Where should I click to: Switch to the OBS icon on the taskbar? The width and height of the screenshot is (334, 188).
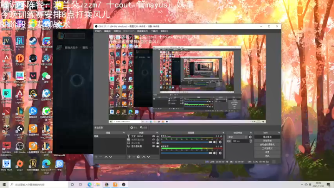click(x=124, y=184)
